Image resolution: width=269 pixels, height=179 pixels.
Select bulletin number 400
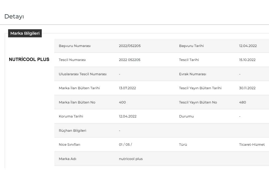click(122, 102)
